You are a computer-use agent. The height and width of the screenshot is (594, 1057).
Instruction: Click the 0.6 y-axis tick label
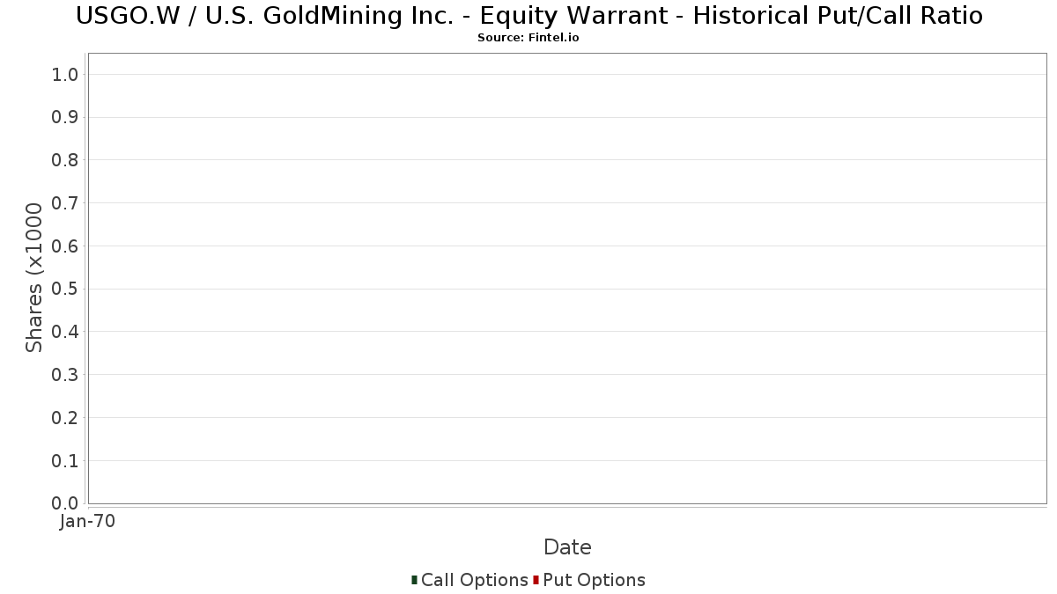[x=66, y=246]
